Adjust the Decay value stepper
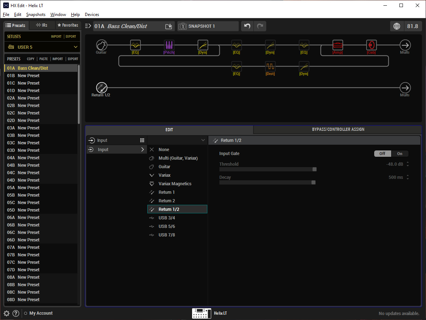The width and height of the screenshot is (426, 320). (408, 177)
